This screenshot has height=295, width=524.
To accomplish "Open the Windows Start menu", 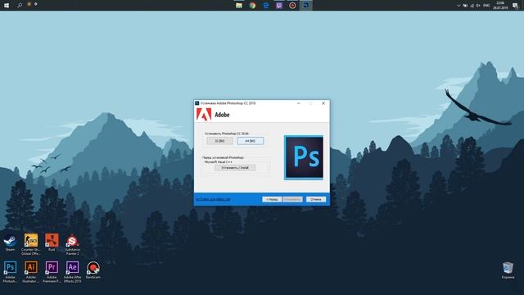I will pos(7,6).
